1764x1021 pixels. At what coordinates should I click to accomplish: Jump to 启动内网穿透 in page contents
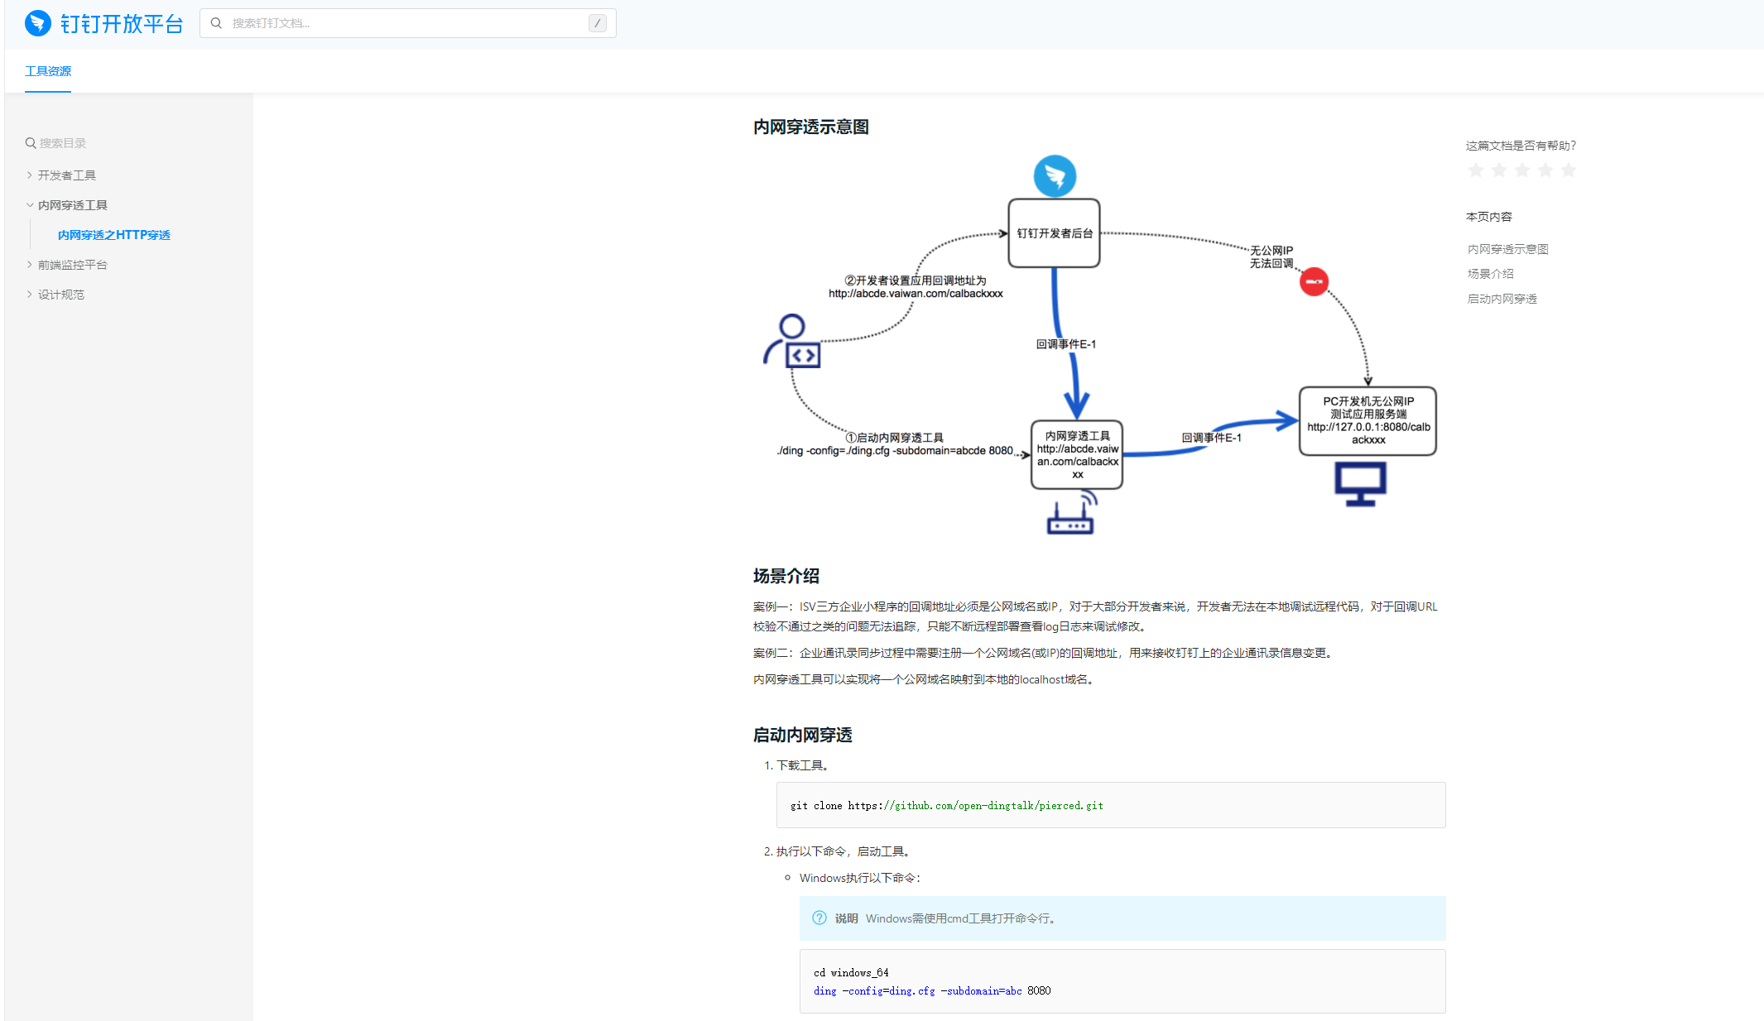click(1502, 299)
